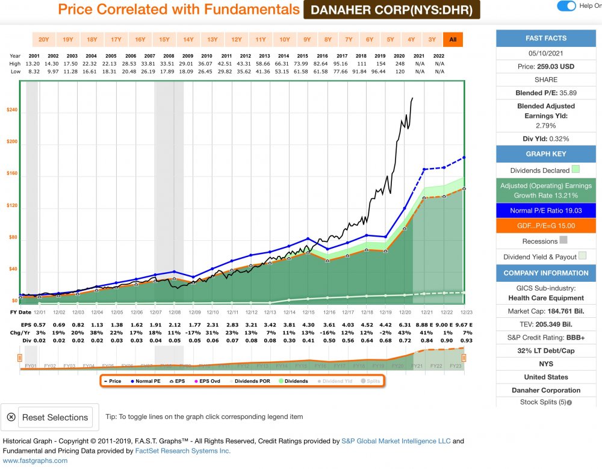This screenshot has height=469, width=602.
Task: Switch to the 10Y time range
Action: tap(284, 40)
